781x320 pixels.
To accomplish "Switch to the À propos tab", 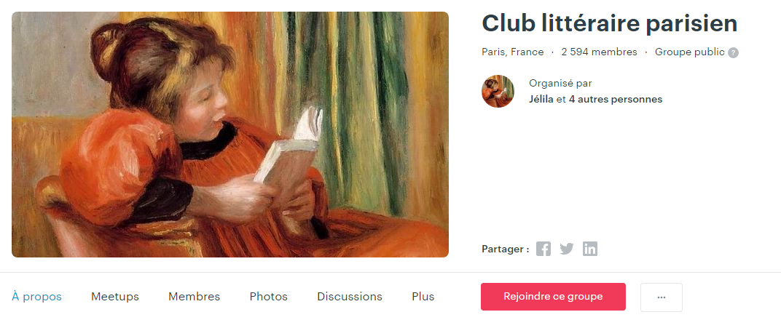I will point(37,297).
